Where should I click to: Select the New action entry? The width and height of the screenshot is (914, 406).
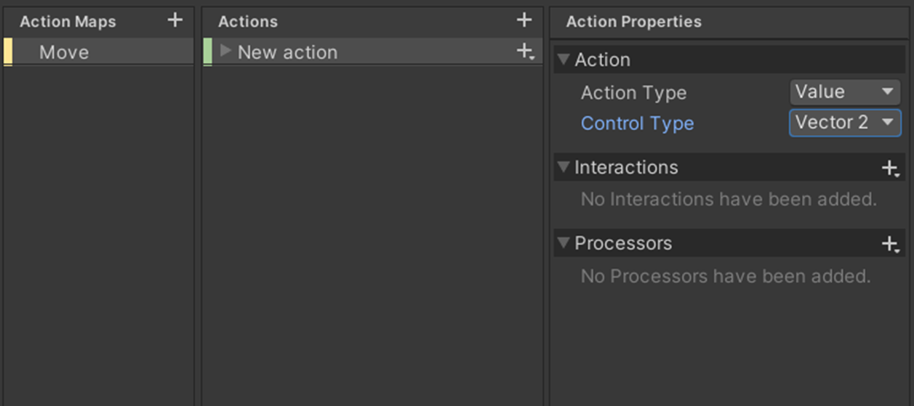[287, 52]
